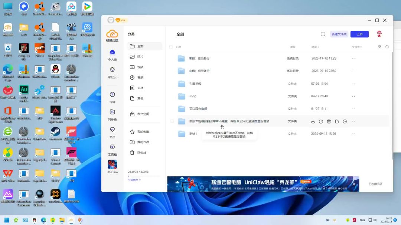
Task: Click the 空间提升 storage upgrade link
Action: [134, 180]
